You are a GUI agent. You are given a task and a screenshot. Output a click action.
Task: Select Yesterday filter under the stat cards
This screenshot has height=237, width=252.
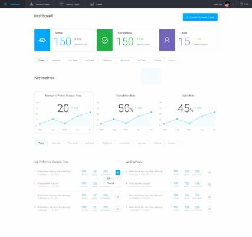pos(56,60)
